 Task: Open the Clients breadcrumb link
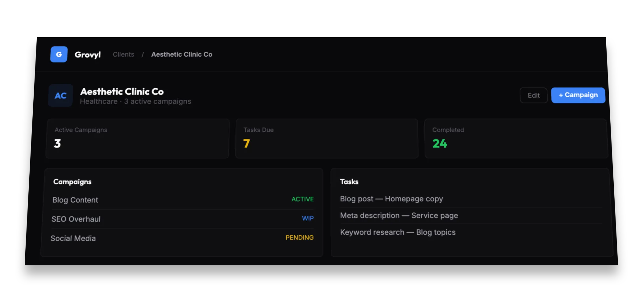tap(123, 54)
